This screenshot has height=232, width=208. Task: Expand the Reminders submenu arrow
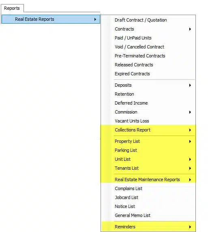click(190, 227)
